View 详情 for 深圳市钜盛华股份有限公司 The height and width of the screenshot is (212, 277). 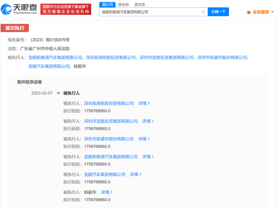pyautogui.click(x=144, y=139)
